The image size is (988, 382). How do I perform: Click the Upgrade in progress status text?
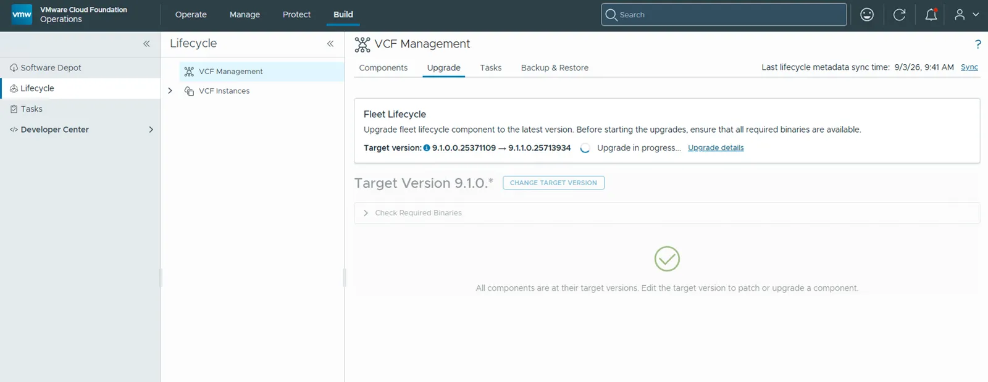(639, 148)
